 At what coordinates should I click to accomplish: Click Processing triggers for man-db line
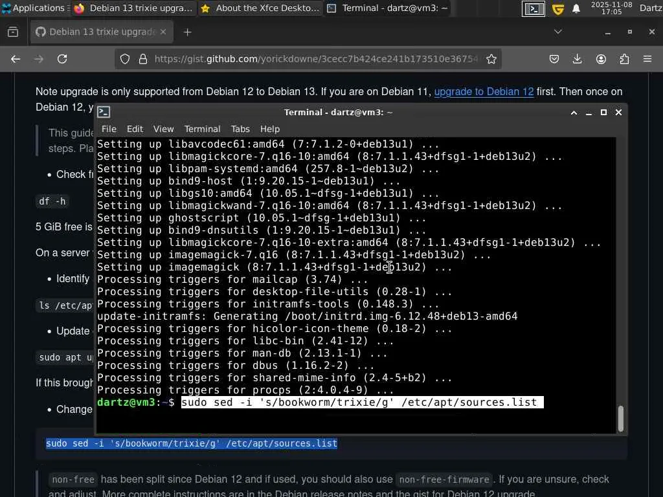tap(242, 353)
